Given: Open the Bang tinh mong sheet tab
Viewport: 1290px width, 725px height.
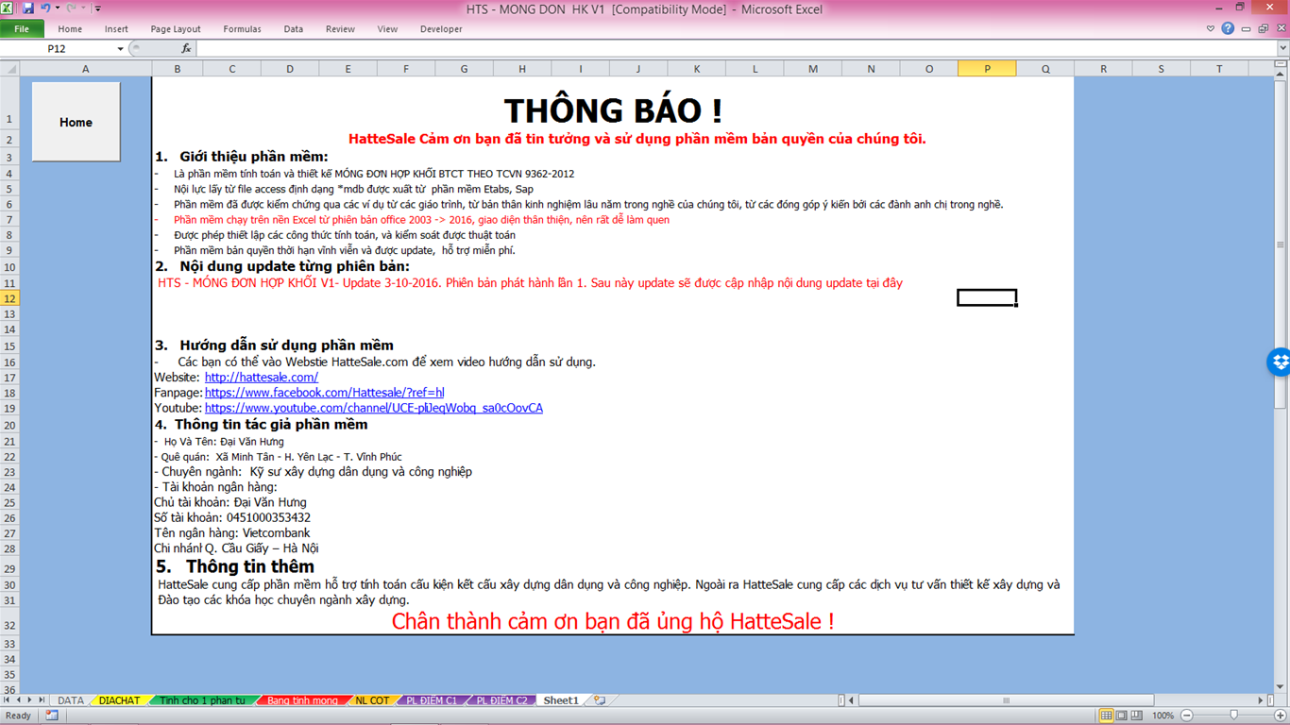Looking at the screenshot, I should [302, 700].
